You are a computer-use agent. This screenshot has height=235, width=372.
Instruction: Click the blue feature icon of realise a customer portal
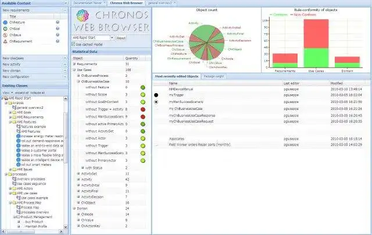tap(18, 150)
